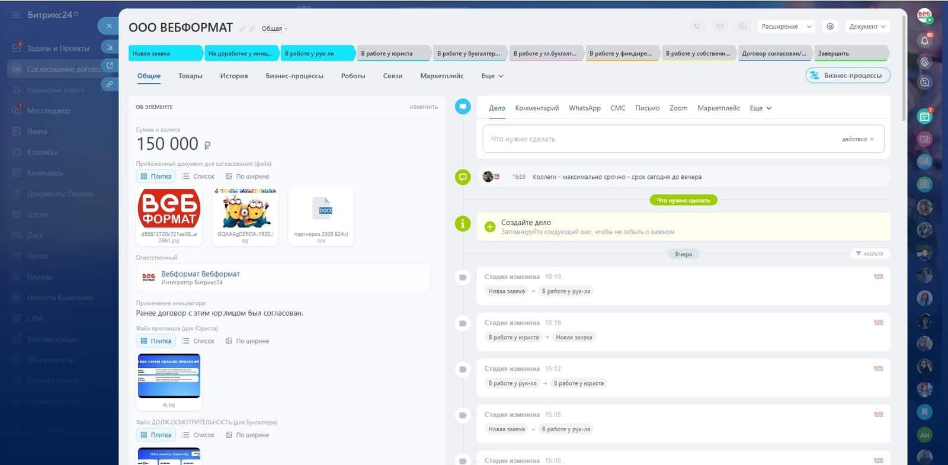948x465 pixels.
Task: Switch file view to Список under Приложенный документ
Action: pyautogui.click(x=198, y=177)
